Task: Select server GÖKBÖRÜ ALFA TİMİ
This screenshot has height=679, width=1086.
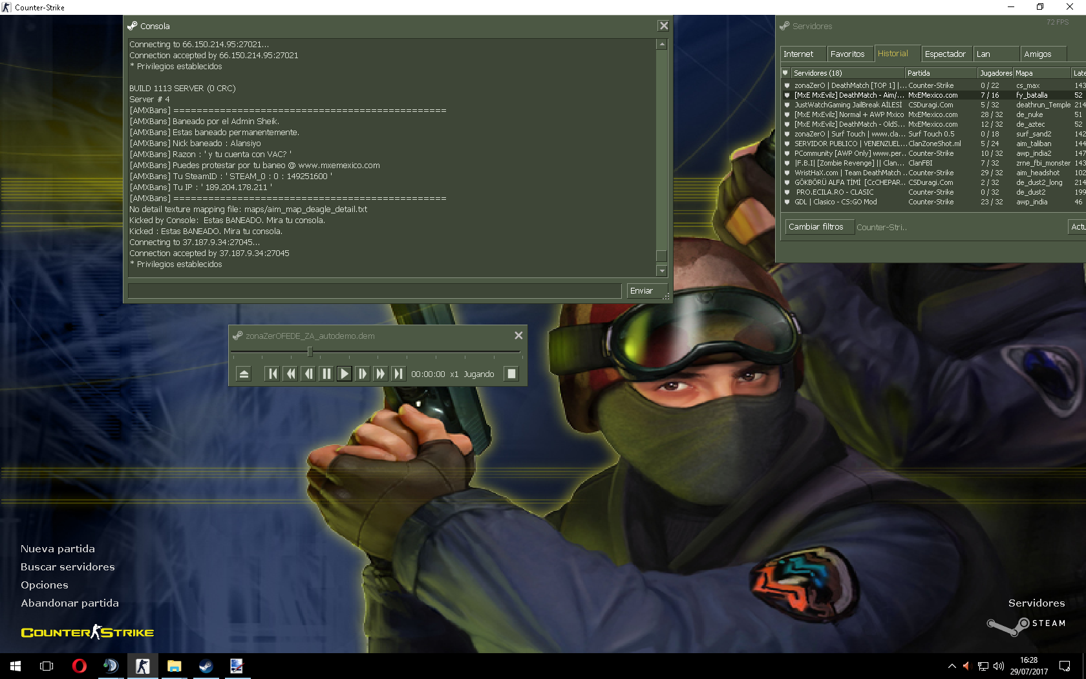Action: [x=933, y=182]
